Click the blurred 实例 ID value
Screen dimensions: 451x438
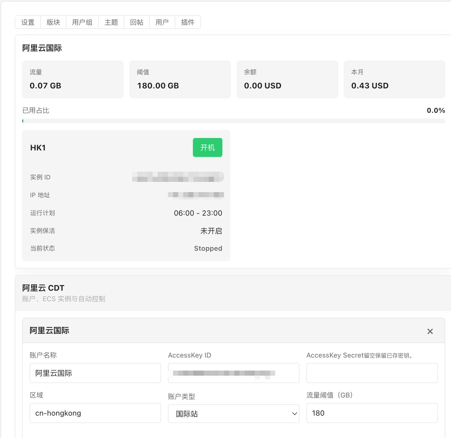178,177
